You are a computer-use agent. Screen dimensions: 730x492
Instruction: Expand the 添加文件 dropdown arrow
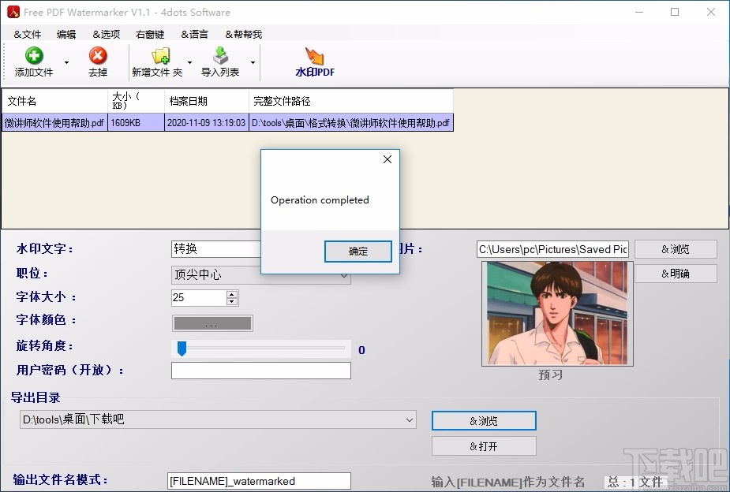pos(66,62)
